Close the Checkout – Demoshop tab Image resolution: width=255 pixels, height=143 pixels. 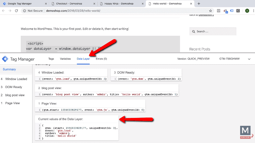[x=94, y=3]
